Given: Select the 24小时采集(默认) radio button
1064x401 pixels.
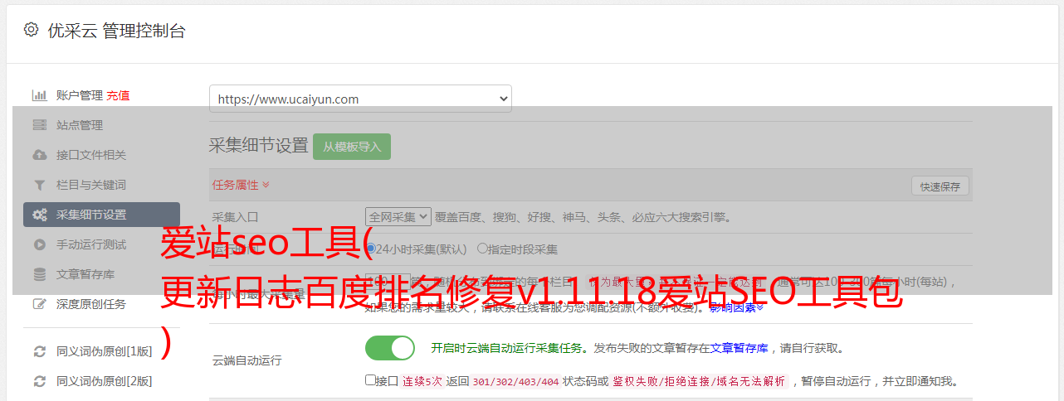Looking at the screenshot, I should coord(371,248).
